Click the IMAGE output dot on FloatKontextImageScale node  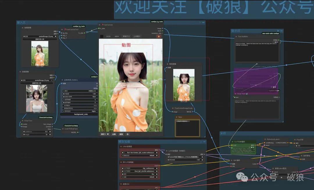(192, 112)
